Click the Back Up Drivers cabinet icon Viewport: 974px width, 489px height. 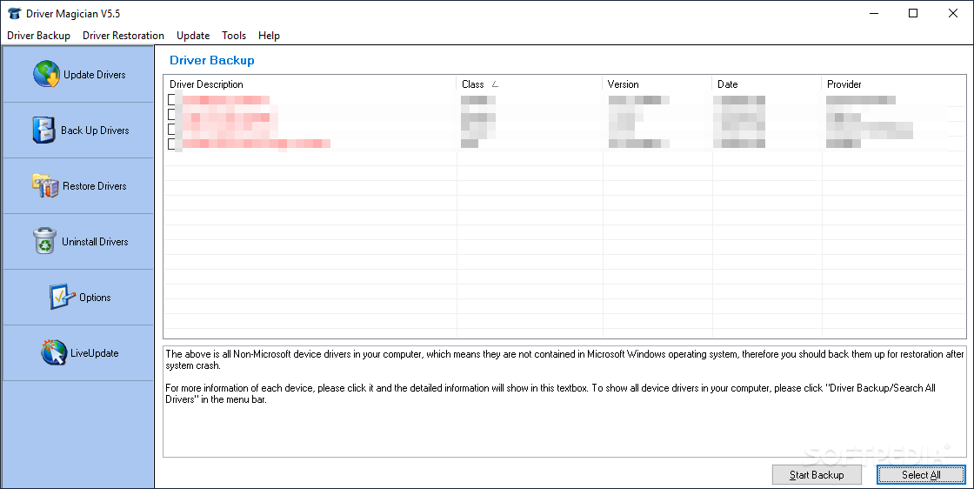pos(44,130)
